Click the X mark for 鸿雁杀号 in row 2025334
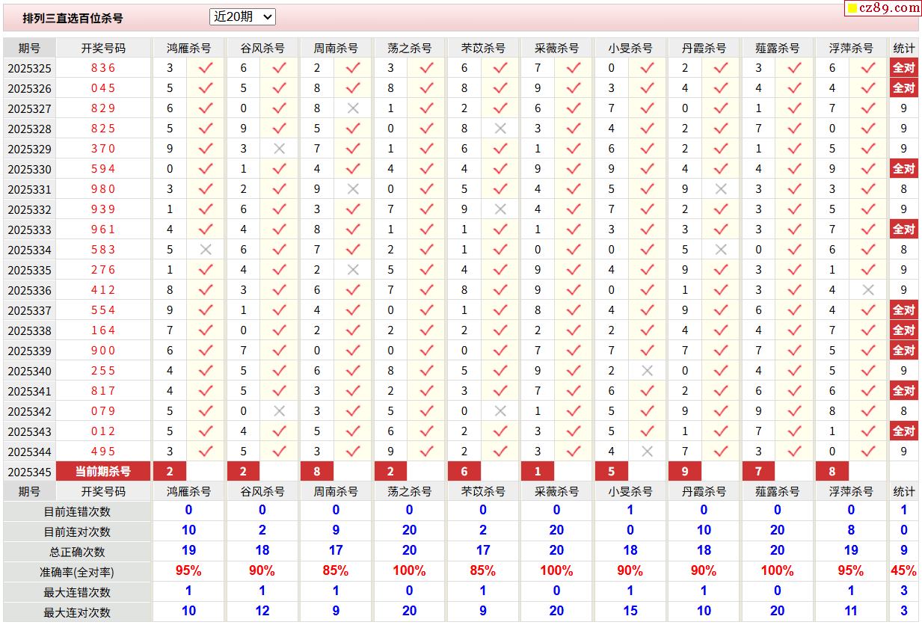 [206, 250]
